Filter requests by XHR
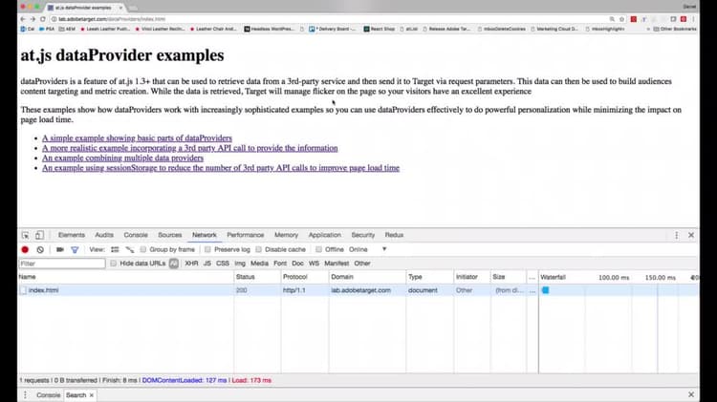 coord(191,264)
